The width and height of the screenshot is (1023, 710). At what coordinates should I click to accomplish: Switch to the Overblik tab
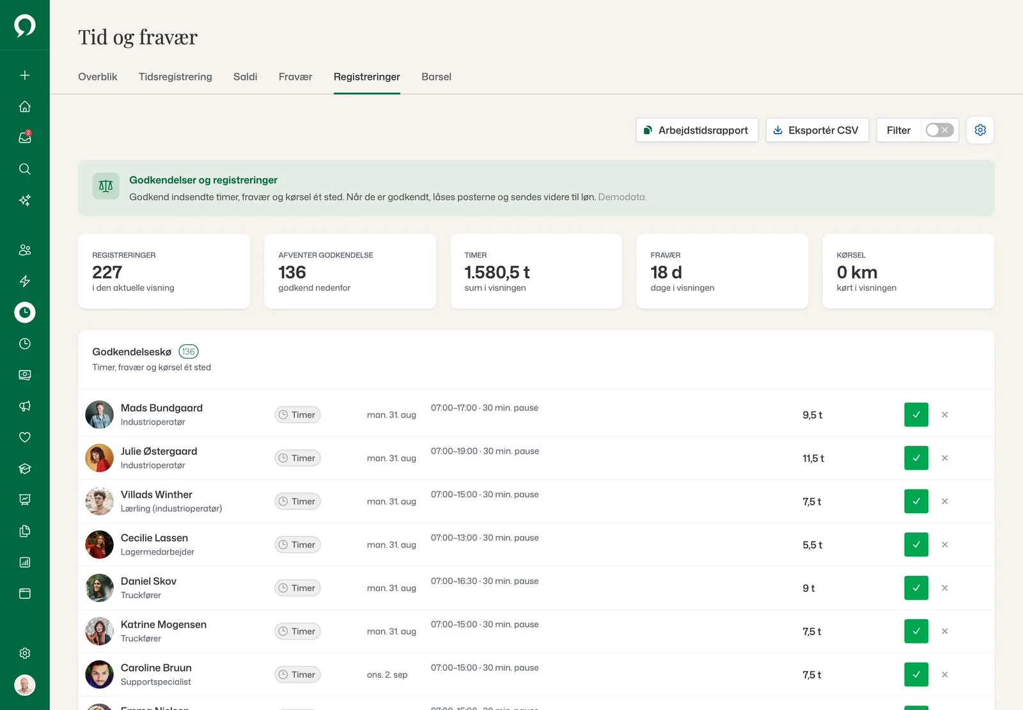click(x=98, y=77)
